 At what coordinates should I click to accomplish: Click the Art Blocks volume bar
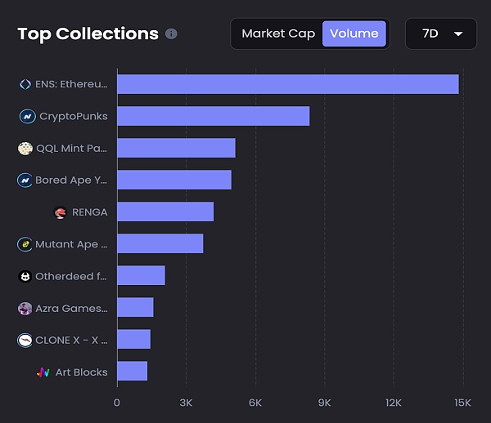[x=132, y=372]
